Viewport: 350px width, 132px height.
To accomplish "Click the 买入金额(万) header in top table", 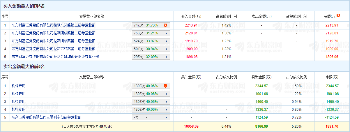I will click(x=191, y=16).
